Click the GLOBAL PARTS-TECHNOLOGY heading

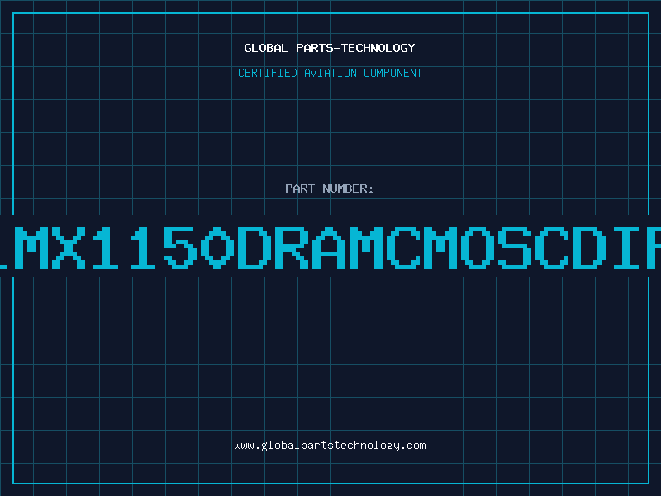(x=330, y=48)
